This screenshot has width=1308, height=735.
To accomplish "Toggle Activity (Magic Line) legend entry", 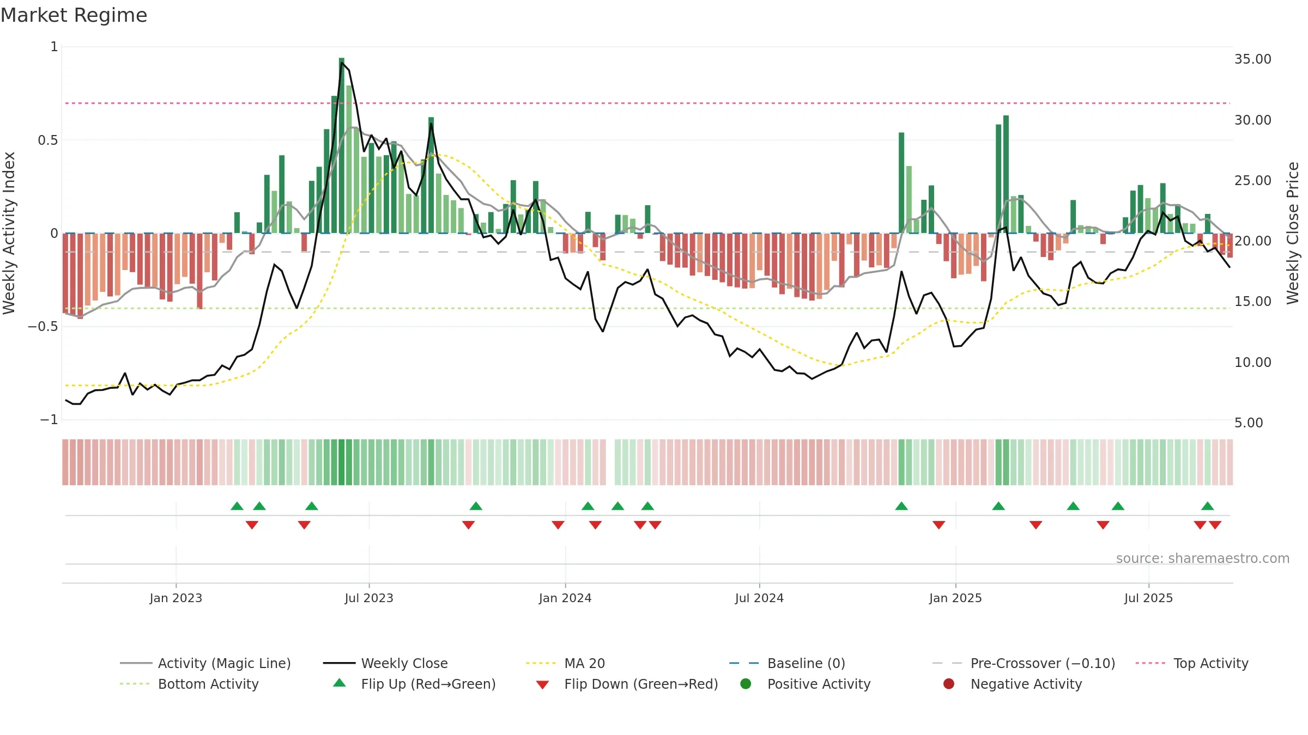I will click(205, 663).
